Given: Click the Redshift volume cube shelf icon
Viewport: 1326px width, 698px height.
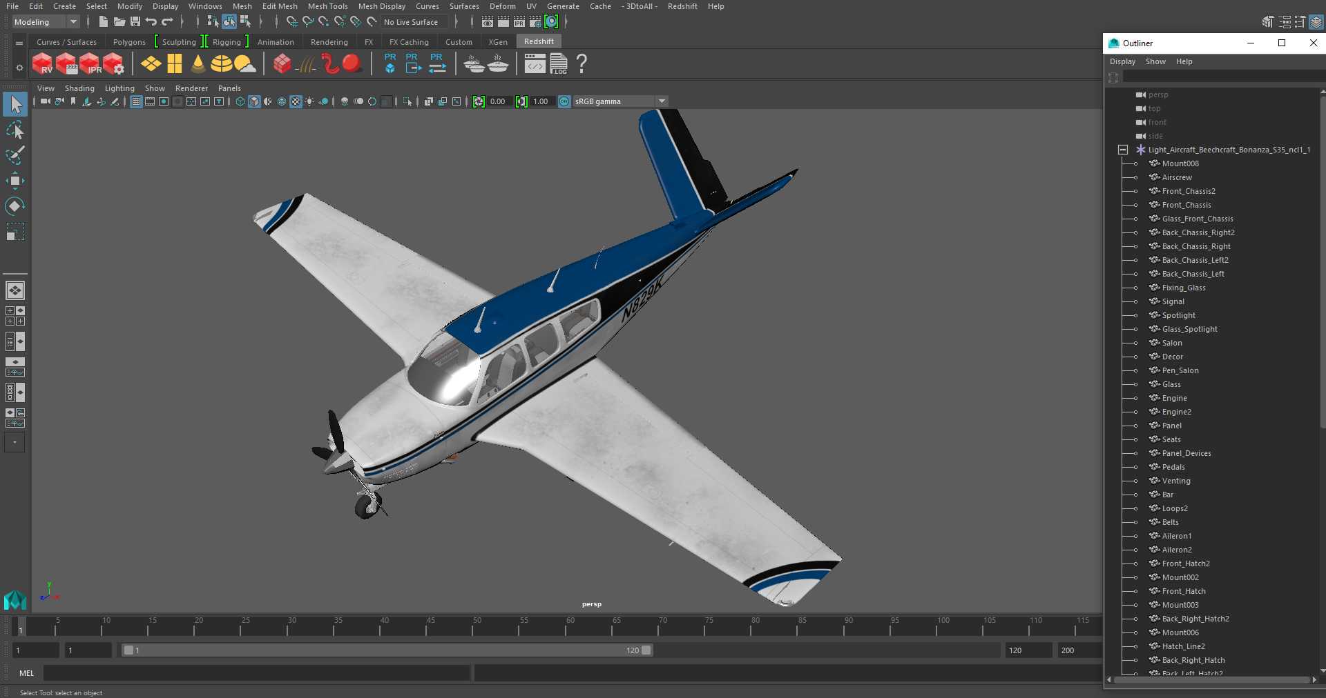Looking at the screenshot, I should pyautogui.click(x=282, y=64).
